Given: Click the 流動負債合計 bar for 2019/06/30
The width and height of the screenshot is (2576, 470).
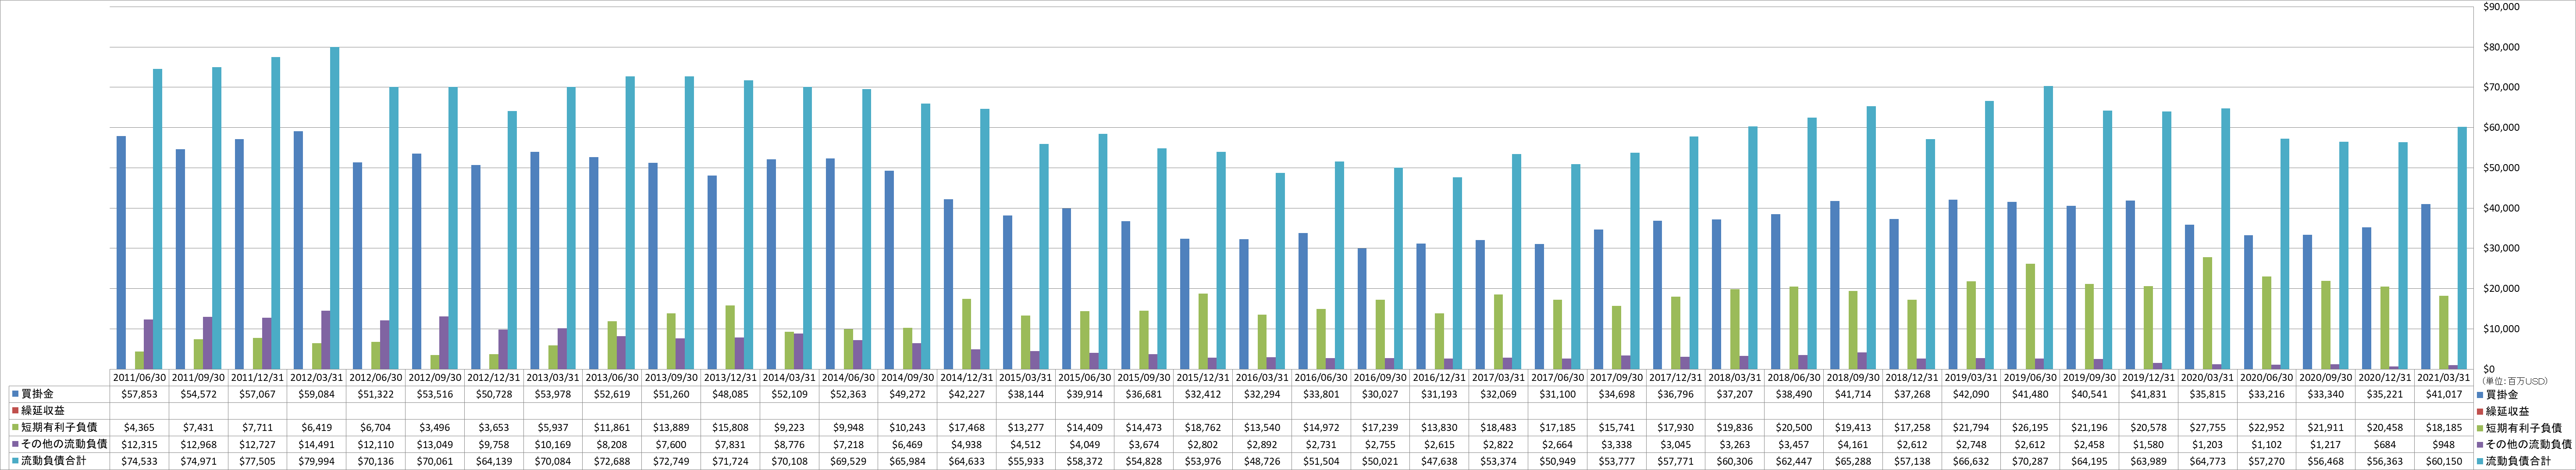Looking at the screenshot, I should point(2048,228).
